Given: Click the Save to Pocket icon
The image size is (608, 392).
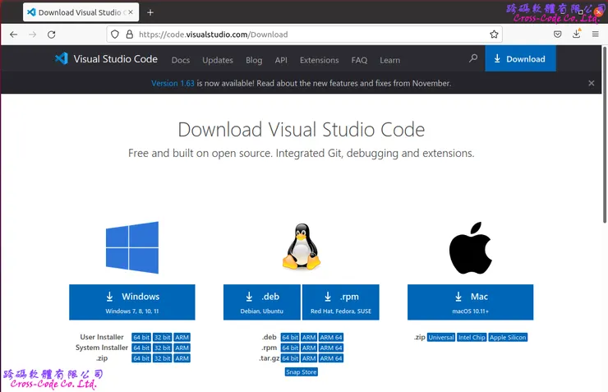Looking at the screenshot, I should [557, 35].
